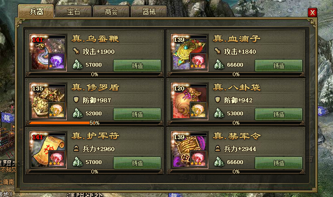Switch to the 宝石 tab
Viewport: 333px width, 197px height.
73,11
